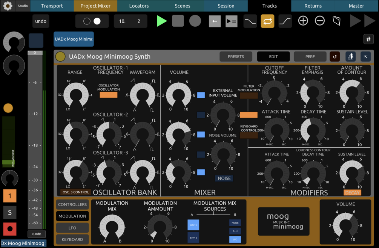Open the Session tab
Image resolution: width=379 pixels, height=248 pixels.
[x=226, y=6]
